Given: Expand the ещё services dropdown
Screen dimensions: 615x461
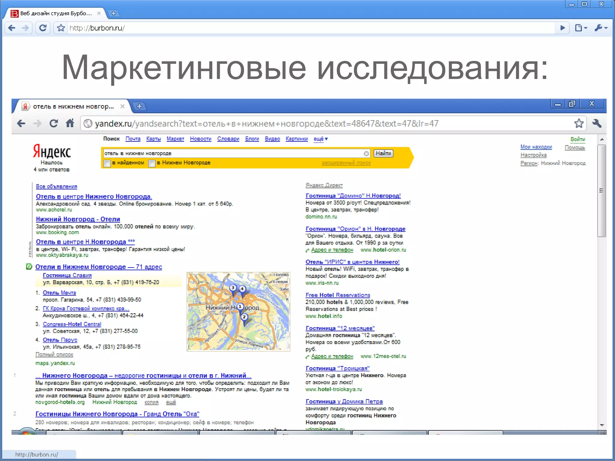Looking at the screenshot, I should click(x=321, y=139).
